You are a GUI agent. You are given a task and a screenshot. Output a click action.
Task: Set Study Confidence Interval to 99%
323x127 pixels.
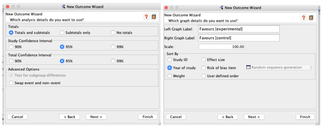click(113, 47)
